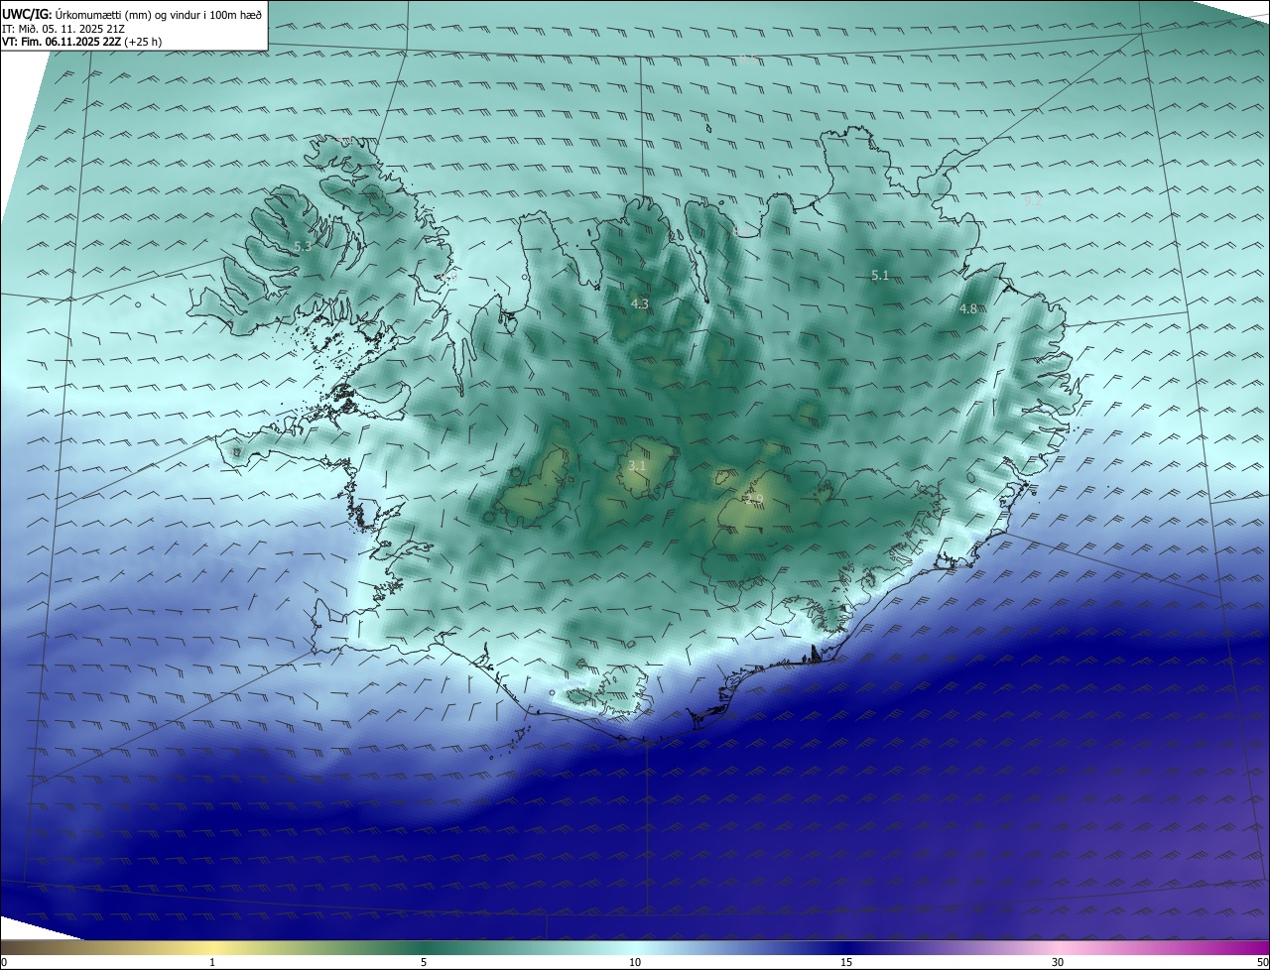Click the 5.1 value label on the map
This screenshot has width=1270, height=970.
tap(880, 276)
